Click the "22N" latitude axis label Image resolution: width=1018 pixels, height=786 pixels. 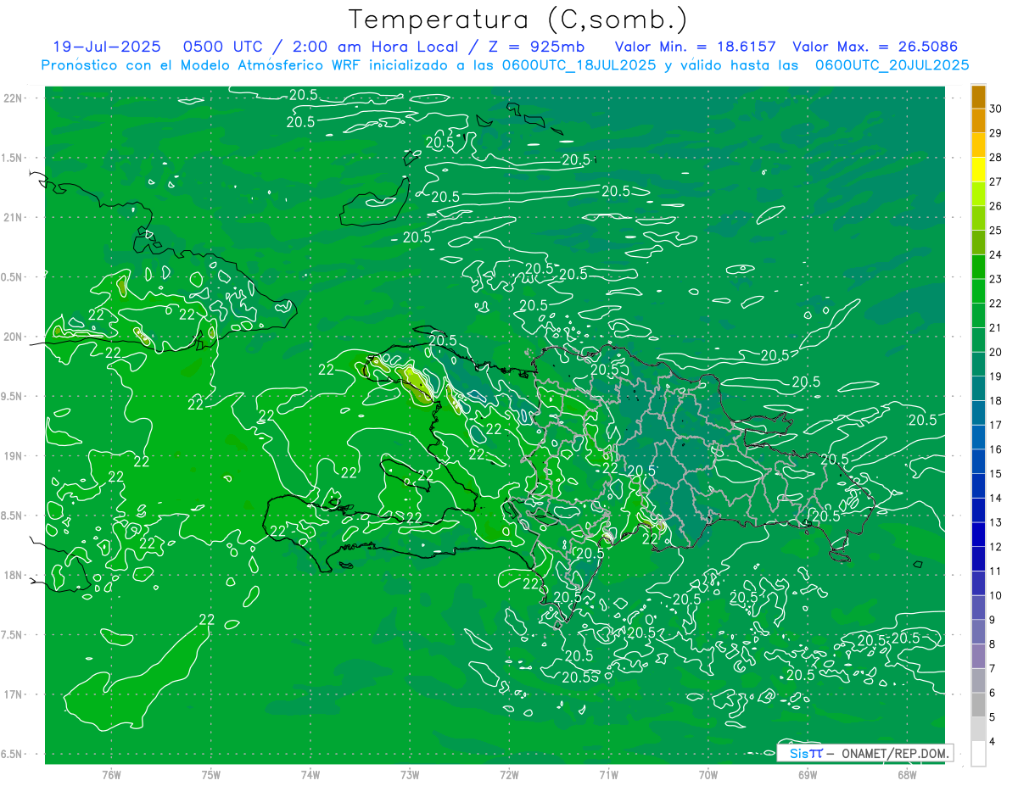[x=14, y=98]
